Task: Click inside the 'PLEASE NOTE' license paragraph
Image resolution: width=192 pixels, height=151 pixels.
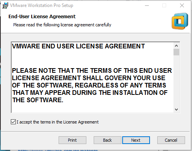Action: click(x=92, y=85)
